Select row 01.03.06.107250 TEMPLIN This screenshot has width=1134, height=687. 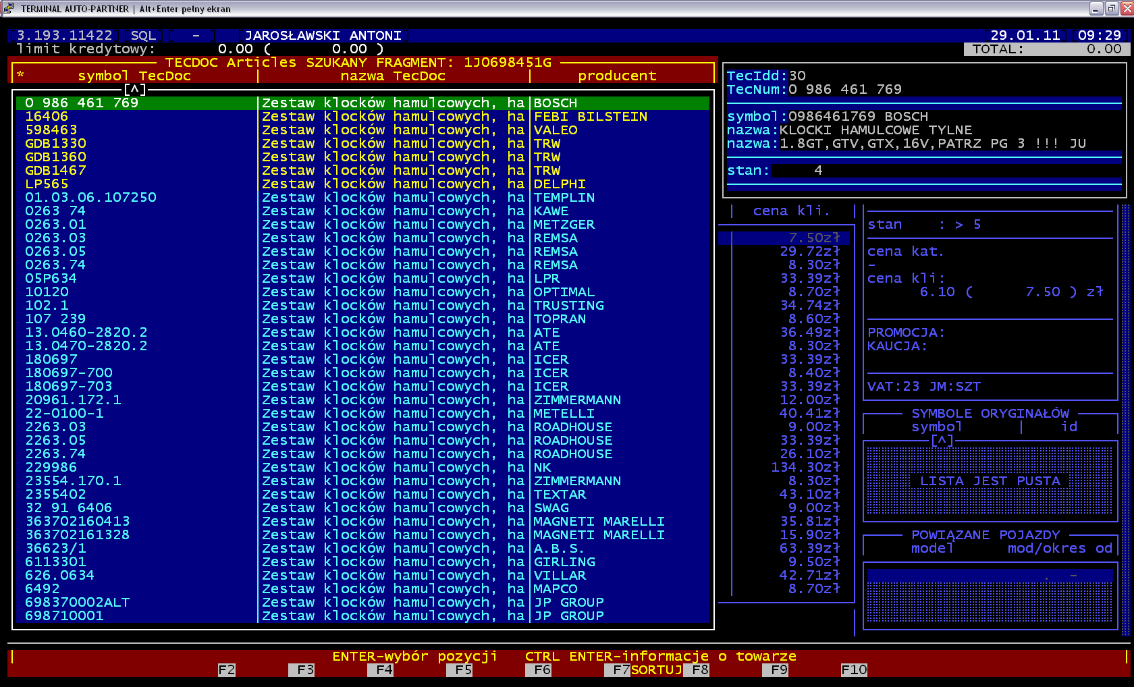(362, 197)
